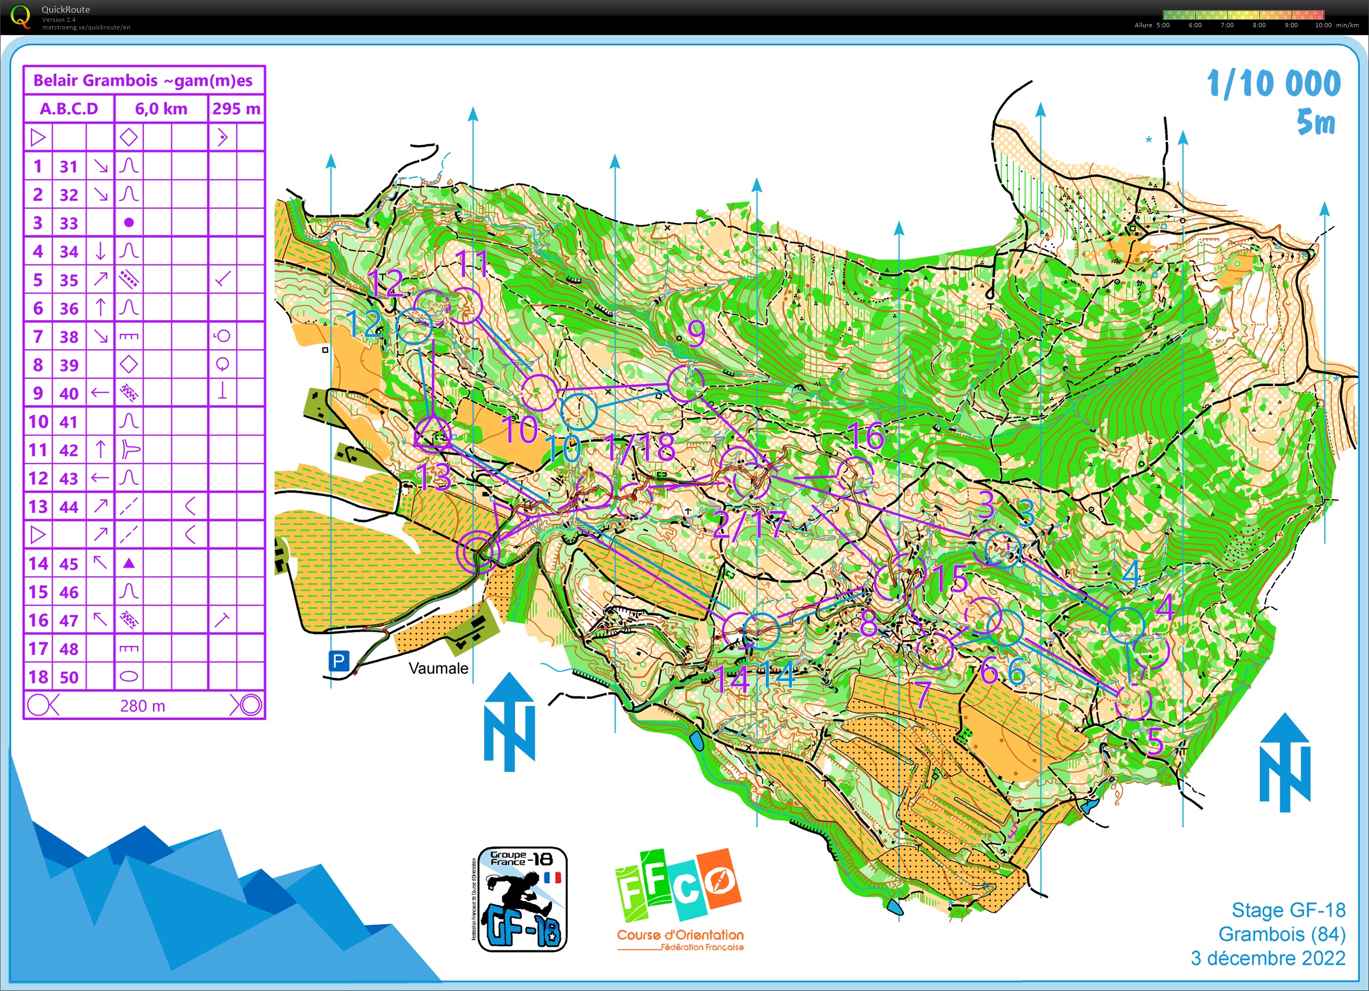Viewport: 1369px width, 991px height.
Task: Click blue control circle 12 on the map
Action: [415, 326]
